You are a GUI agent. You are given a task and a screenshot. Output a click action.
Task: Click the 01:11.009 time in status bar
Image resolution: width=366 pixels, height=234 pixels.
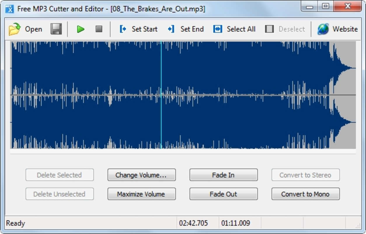236,223
